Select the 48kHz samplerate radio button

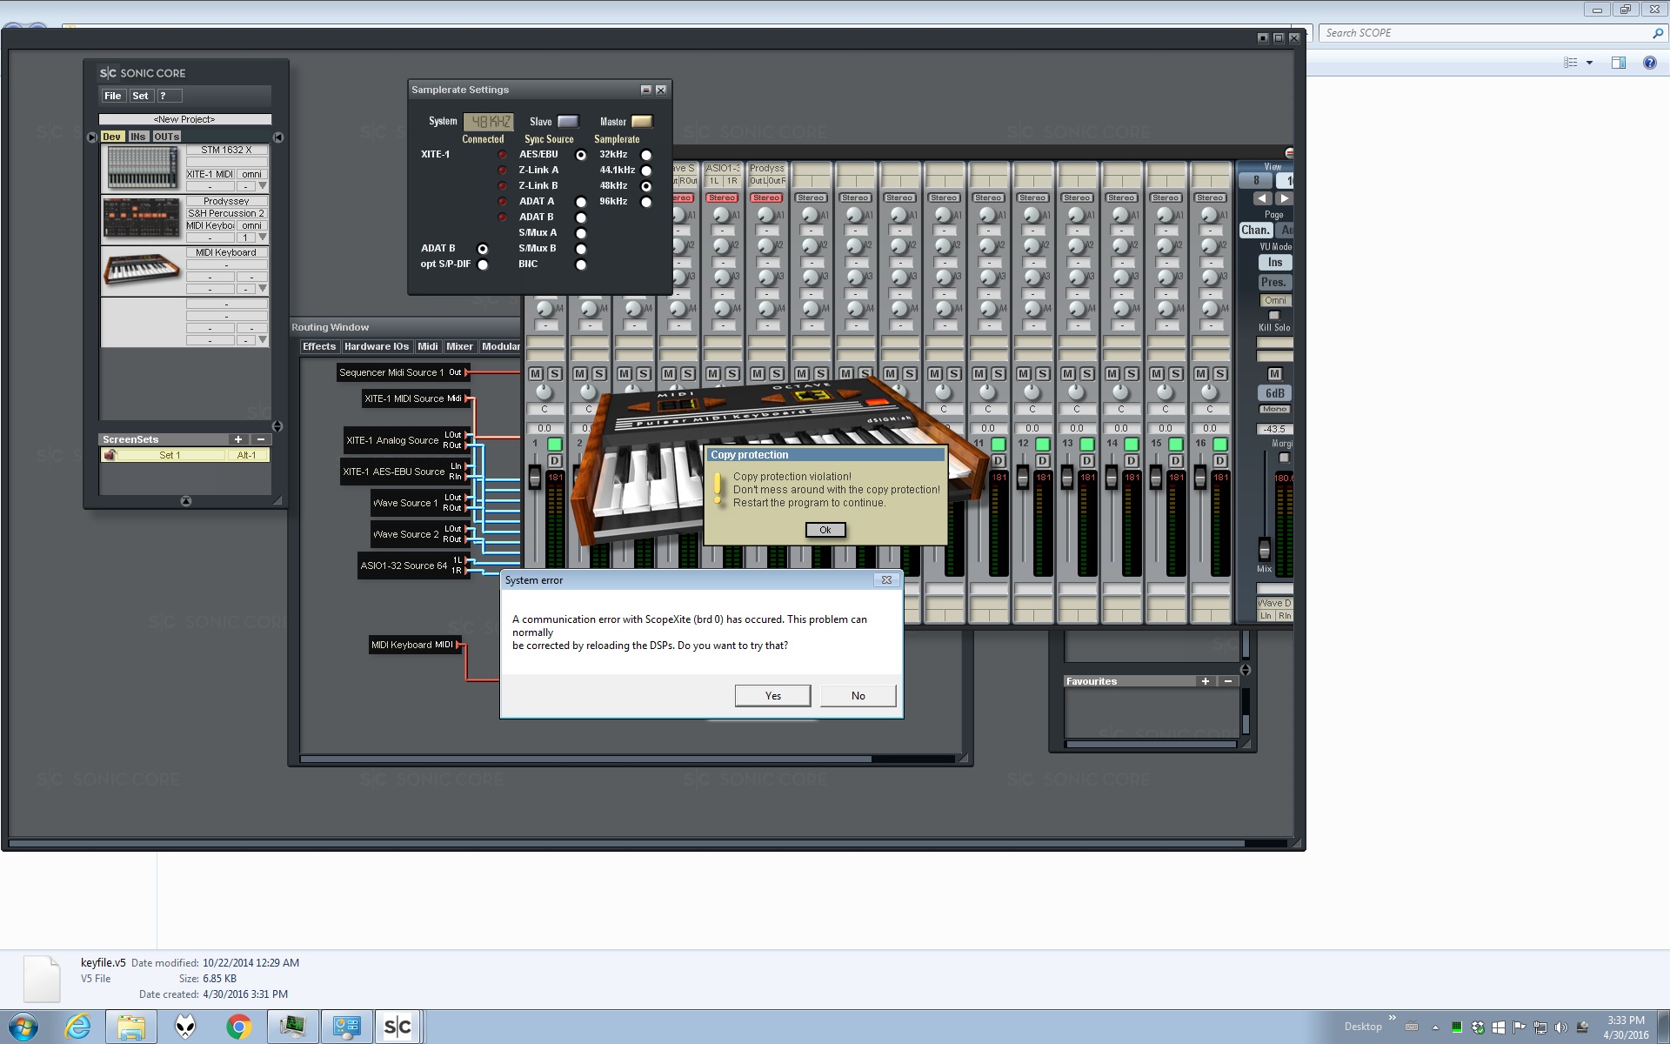click(646, 186)
